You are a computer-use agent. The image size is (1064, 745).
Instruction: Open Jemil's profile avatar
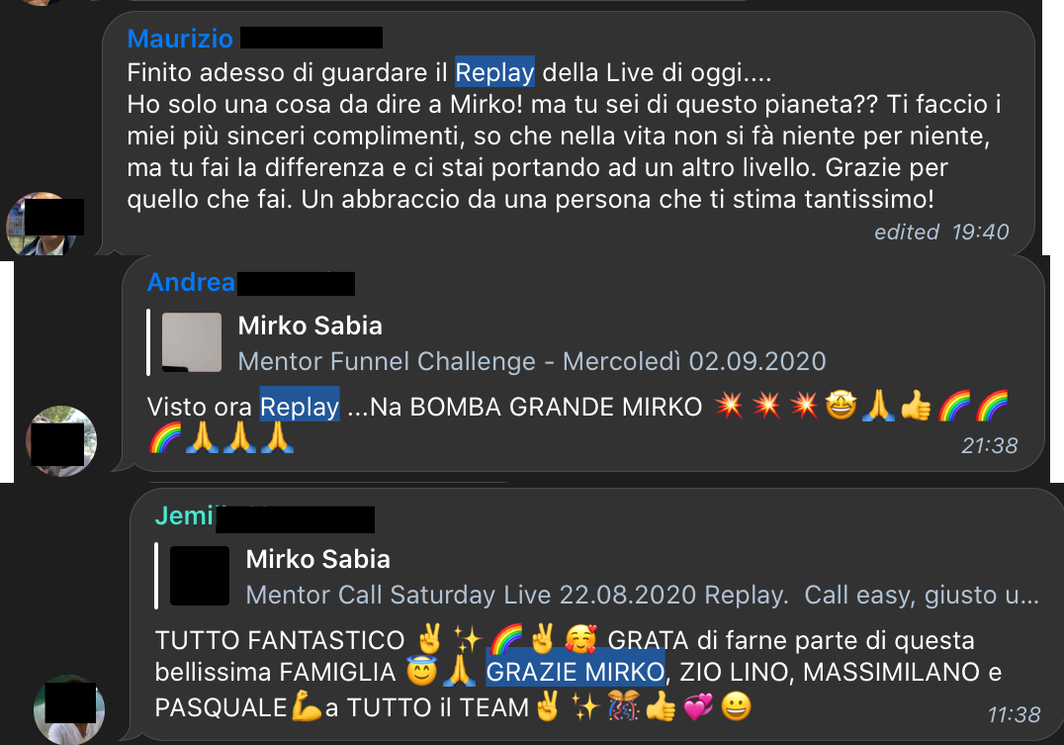[69, 709]
